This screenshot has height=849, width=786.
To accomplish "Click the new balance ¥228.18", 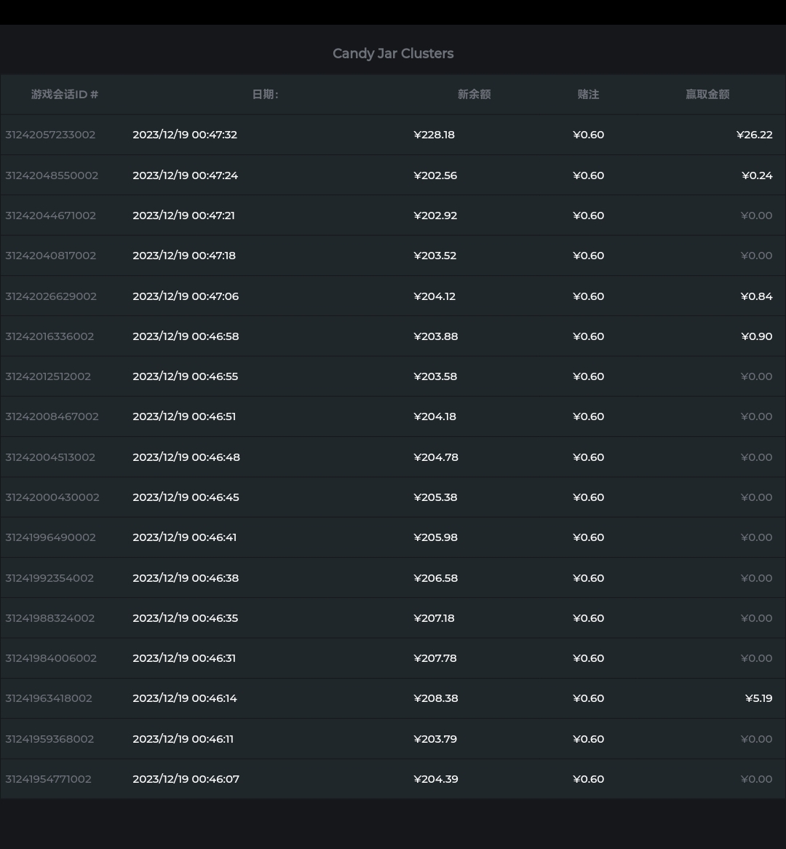I will point(434,135).
